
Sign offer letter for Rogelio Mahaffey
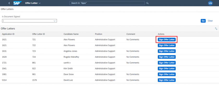tap(167, 57)
